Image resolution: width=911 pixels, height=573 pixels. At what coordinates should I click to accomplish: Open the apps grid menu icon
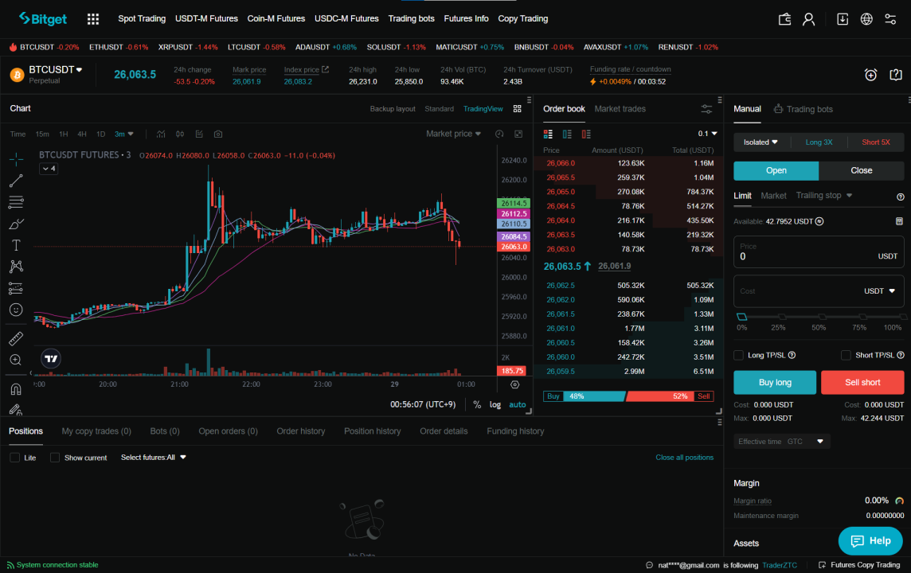[93, 19]
